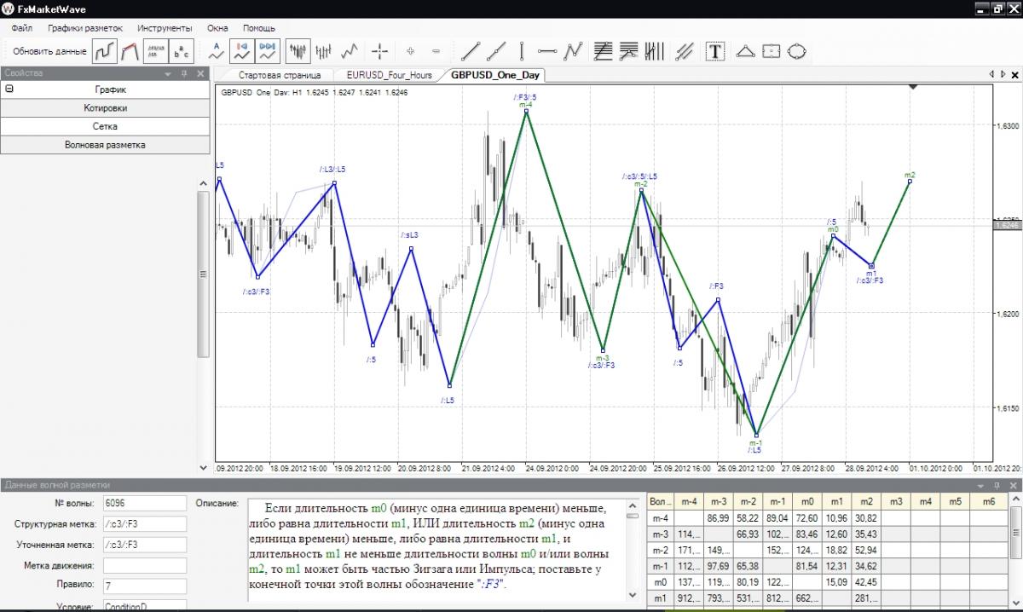This screenshot has height=612, width=1023.
Task: Pick the triangle shape drawing tool
Action: pos(745,51)
